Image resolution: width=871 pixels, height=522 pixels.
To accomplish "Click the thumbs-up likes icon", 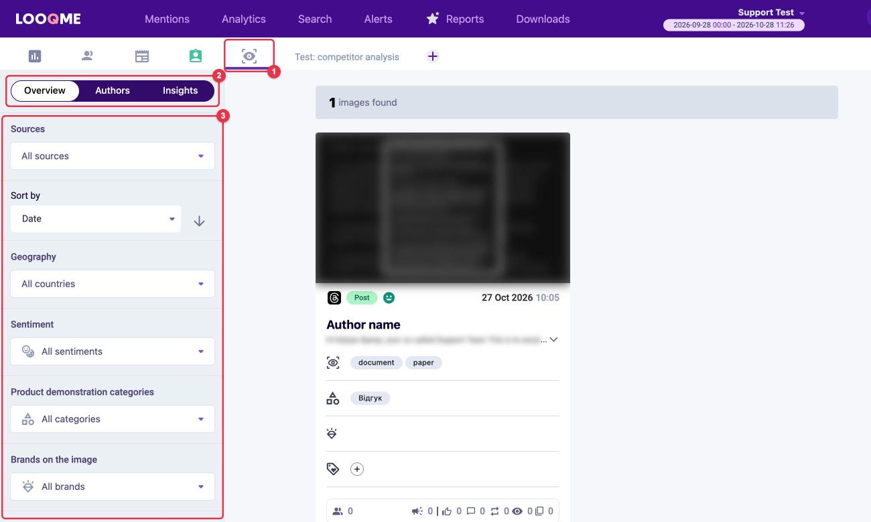I will click(447, 511).
